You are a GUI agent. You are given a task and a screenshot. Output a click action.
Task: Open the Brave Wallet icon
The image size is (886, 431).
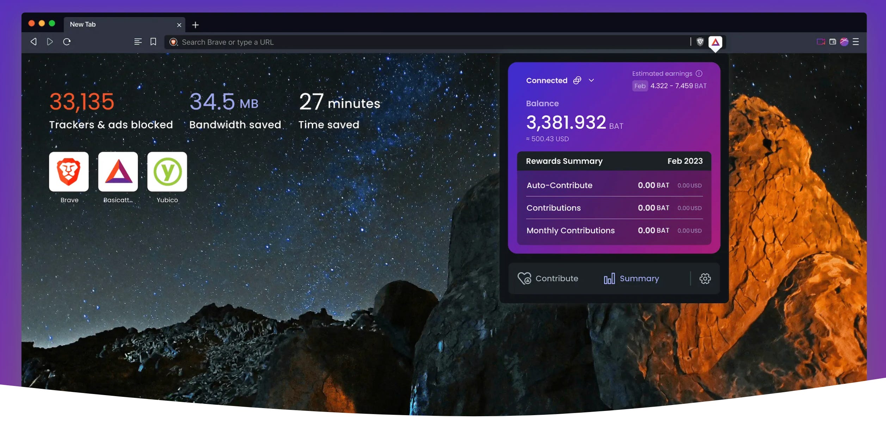coord(832,42)
